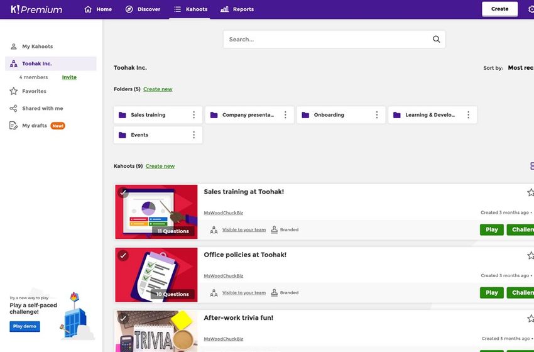Toggle checkbox on Office policies kahoot thumbnail
534x352 pixels.
[x=123, y=256]
